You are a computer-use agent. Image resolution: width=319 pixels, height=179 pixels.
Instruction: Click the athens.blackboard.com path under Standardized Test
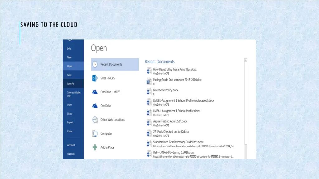coord(194,146)
